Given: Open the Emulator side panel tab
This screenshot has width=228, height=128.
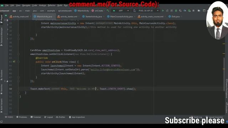Looking at the screenshot, I should tap(227, 108).
